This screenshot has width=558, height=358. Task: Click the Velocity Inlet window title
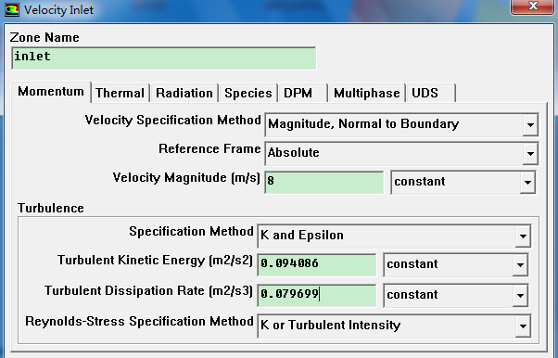[x=58, y=10]
